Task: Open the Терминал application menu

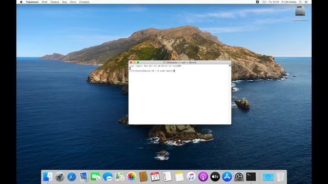Action: [32, 2]
